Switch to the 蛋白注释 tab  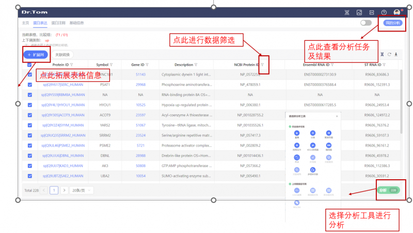pos(58,23)
